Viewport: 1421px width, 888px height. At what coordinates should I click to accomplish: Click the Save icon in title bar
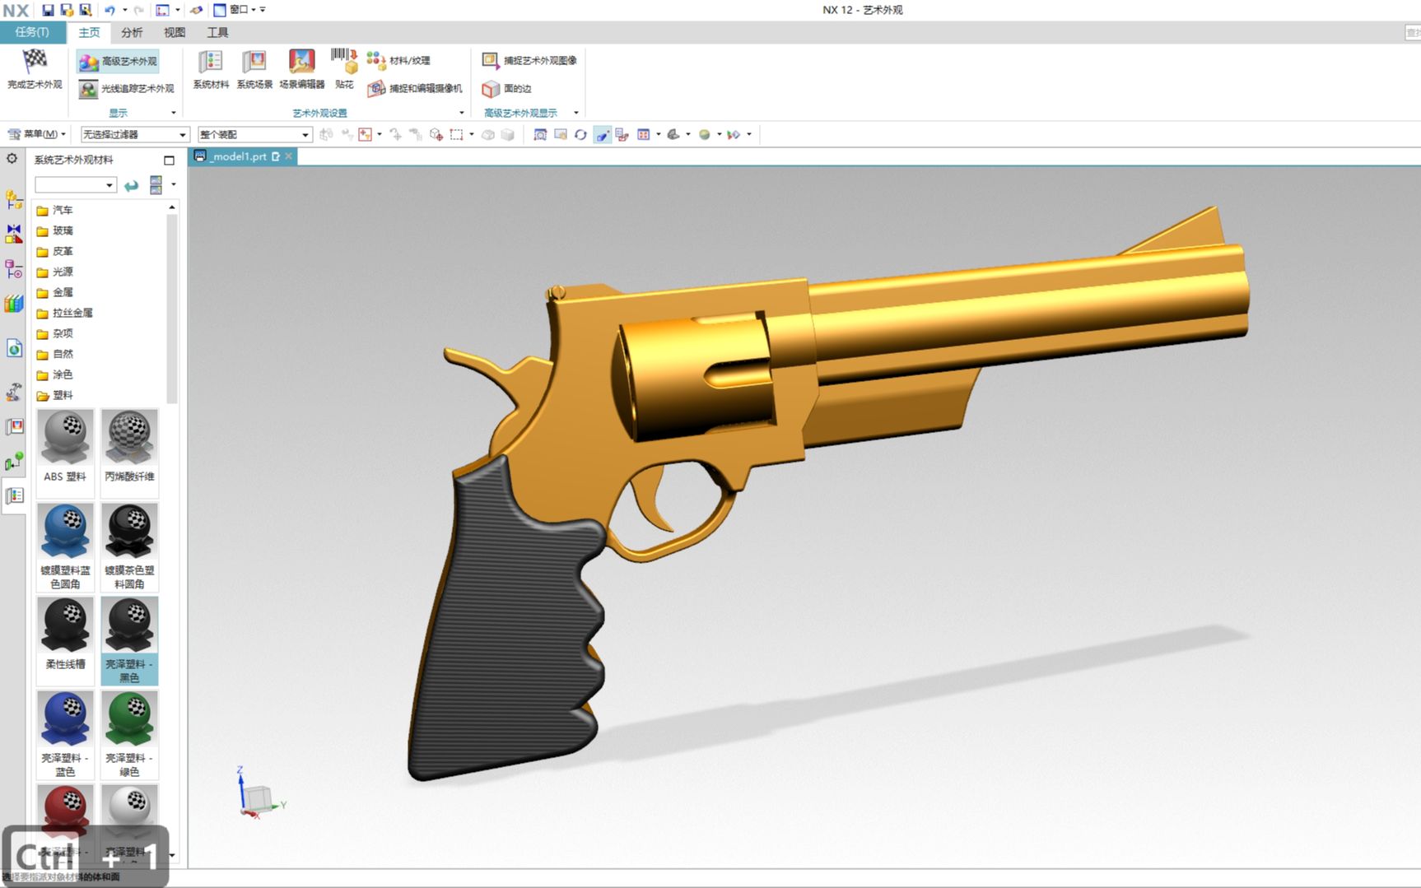48,10
